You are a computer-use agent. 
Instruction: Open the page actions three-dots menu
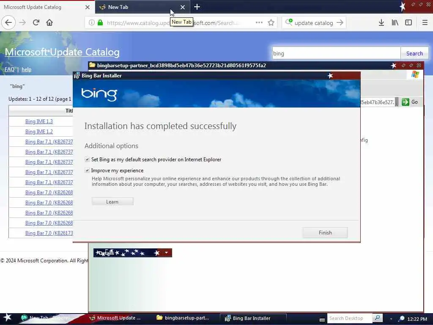pyautogui.click(x=259, y=23)
